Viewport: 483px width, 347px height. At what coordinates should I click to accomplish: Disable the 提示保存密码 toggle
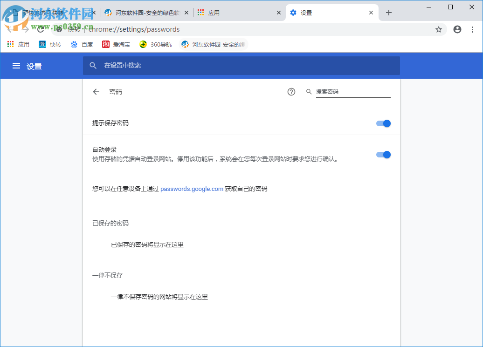383,123
